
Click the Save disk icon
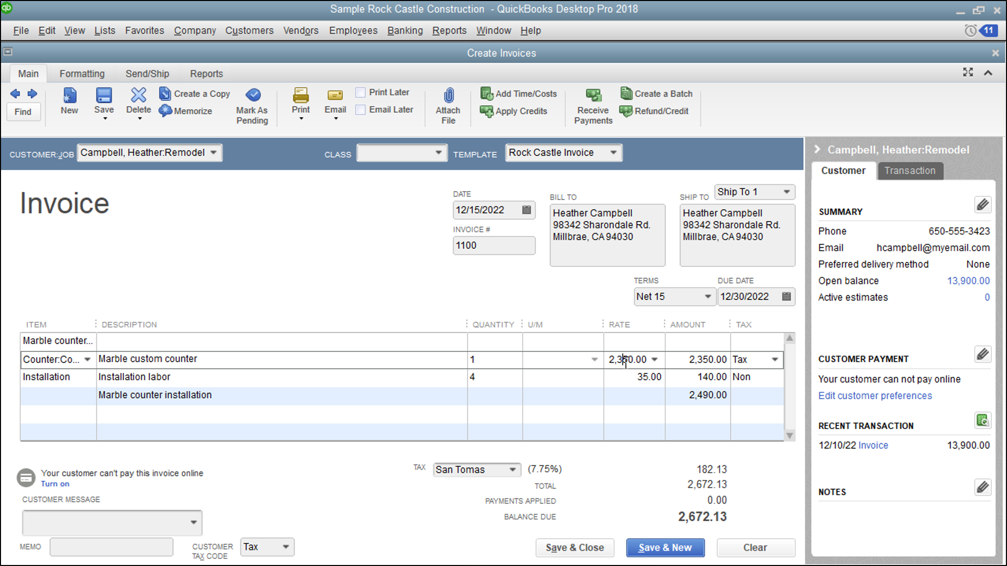pyautogui.click(x=104, y=95)
